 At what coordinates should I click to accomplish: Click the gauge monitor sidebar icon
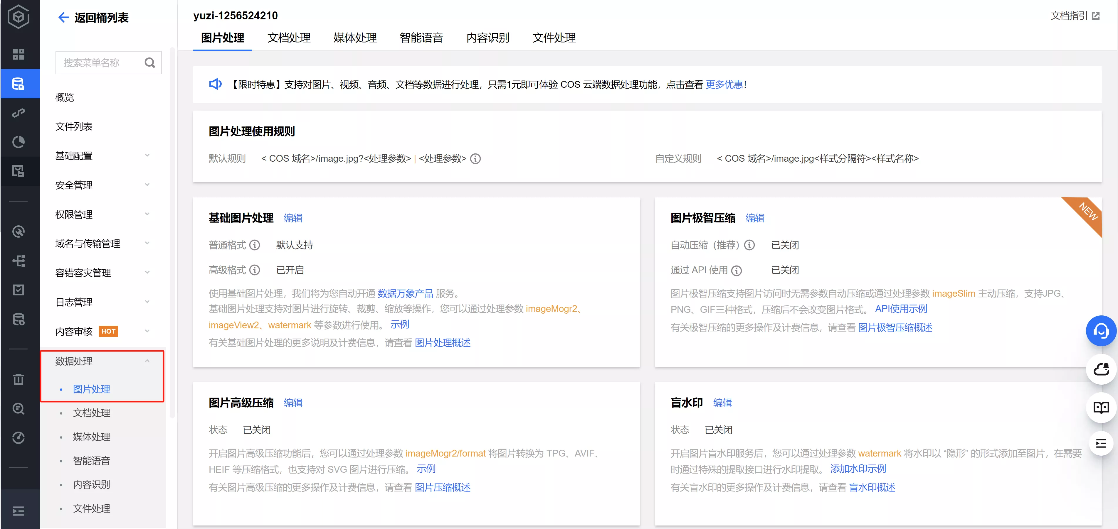tap(19, 437)
